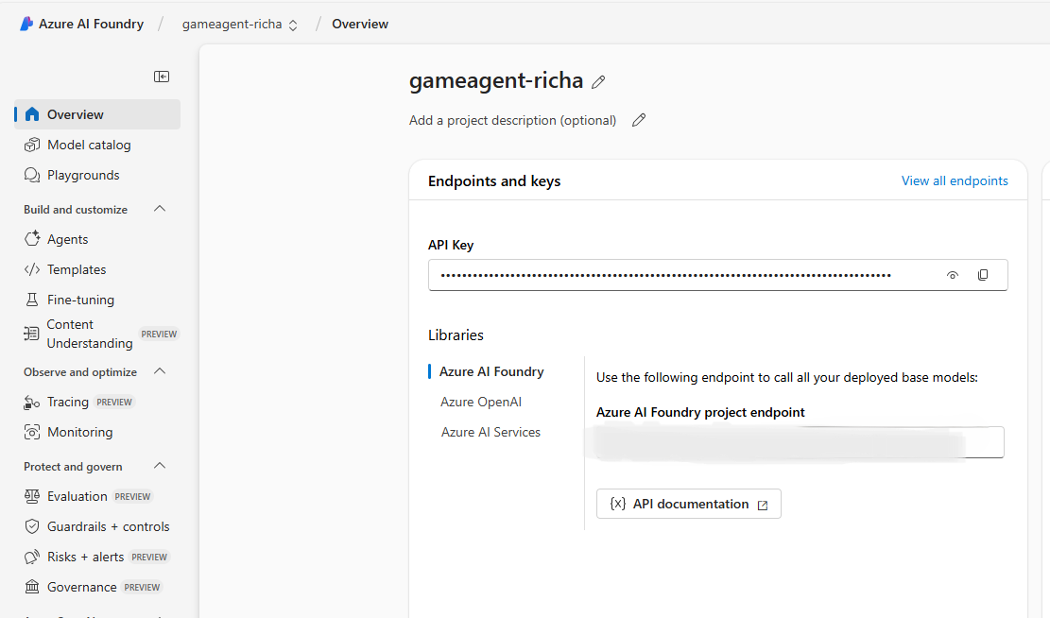Screen dimensions: 1050x618
Task: Click the pencil icon beside project name
Action: coord(598,82)
